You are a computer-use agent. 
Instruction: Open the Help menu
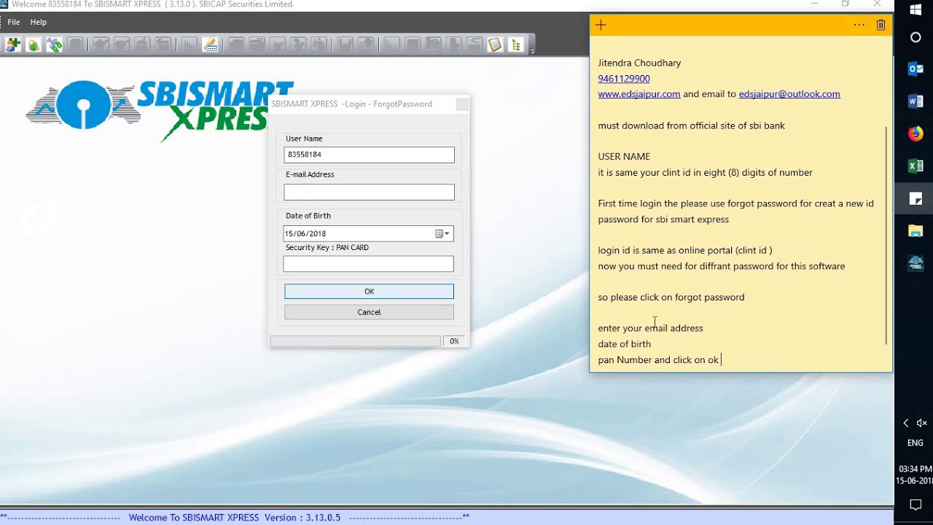38,22
